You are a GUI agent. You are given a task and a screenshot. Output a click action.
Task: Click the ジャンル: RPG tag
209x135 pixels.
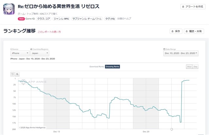(x=61, y=19)
